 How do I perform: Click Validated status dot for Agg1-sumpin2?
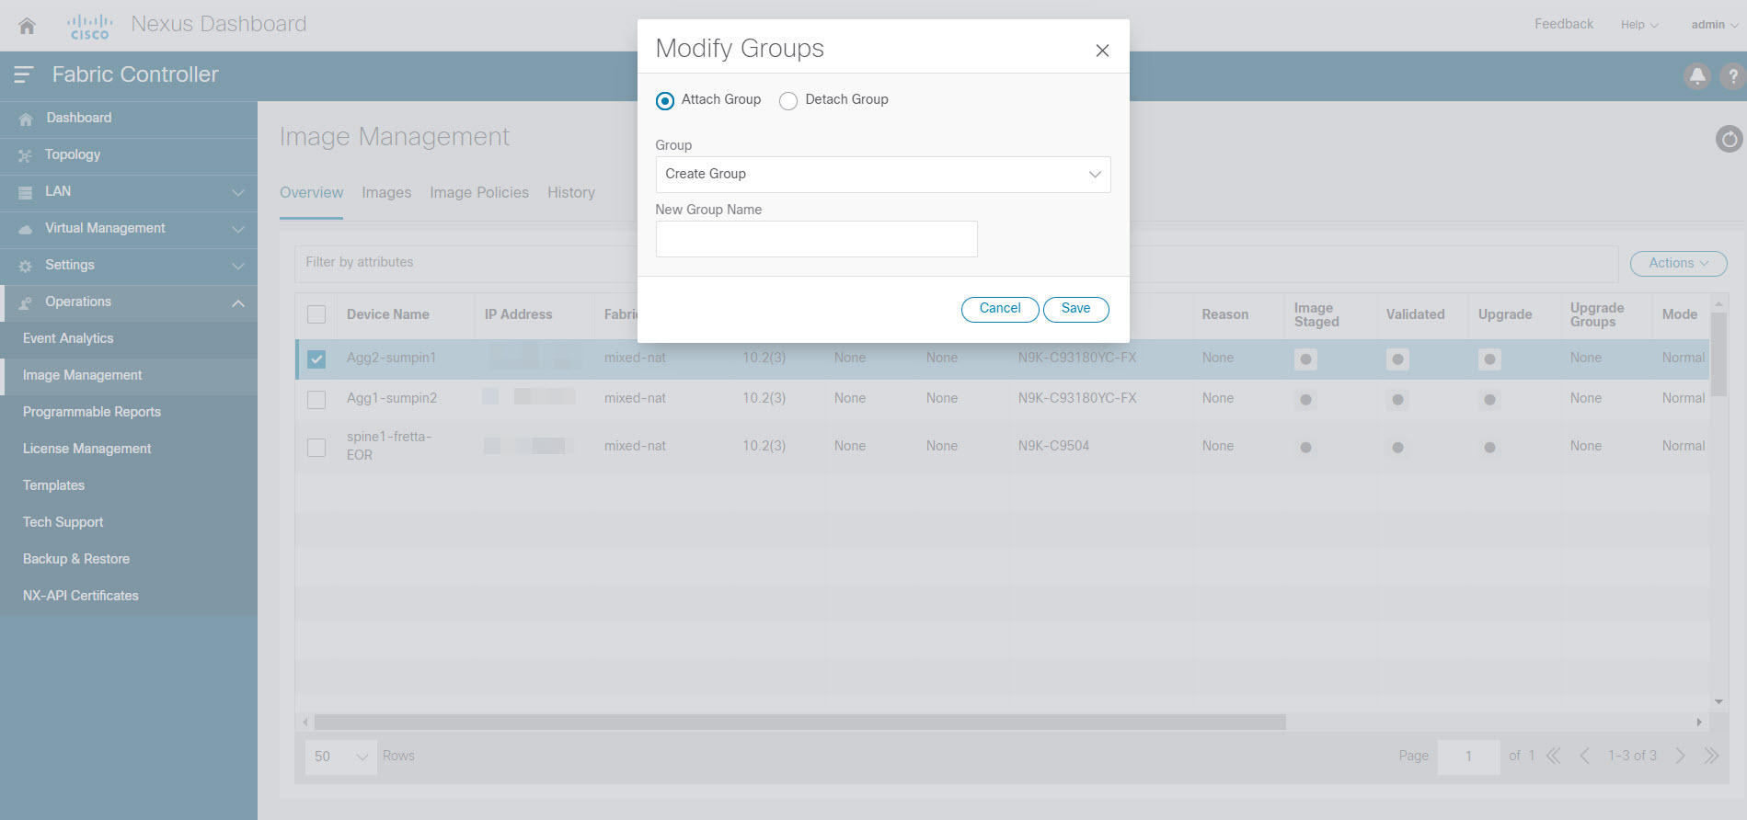click(x=1397, y=400)
